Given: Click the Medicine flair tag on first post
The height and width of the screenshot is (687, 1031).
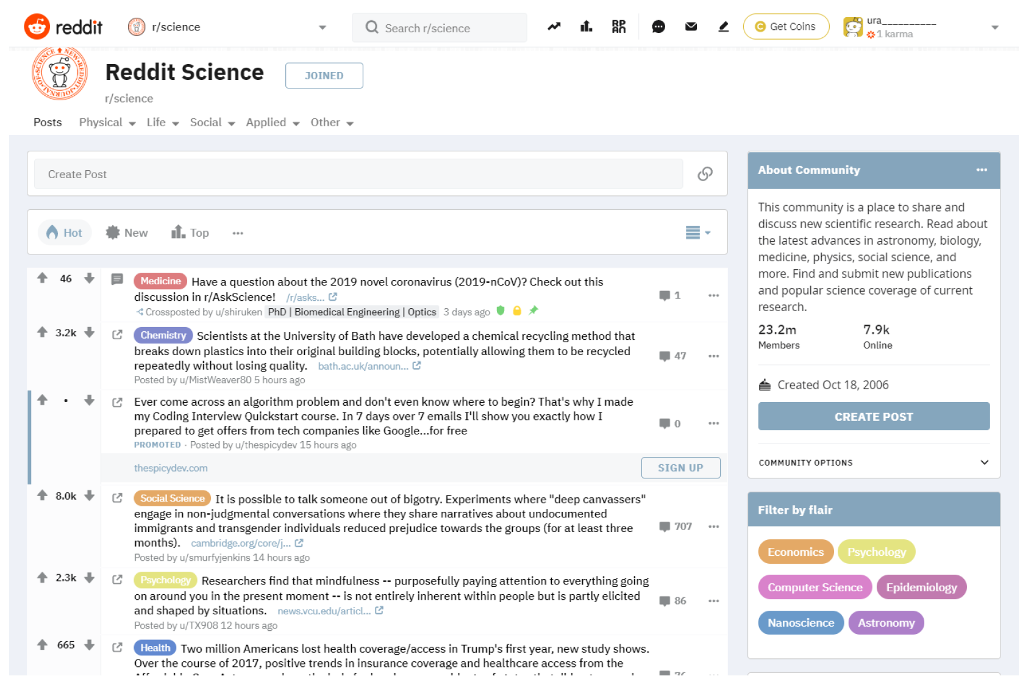Looking at the screenshot, I should tap(160, 281).
